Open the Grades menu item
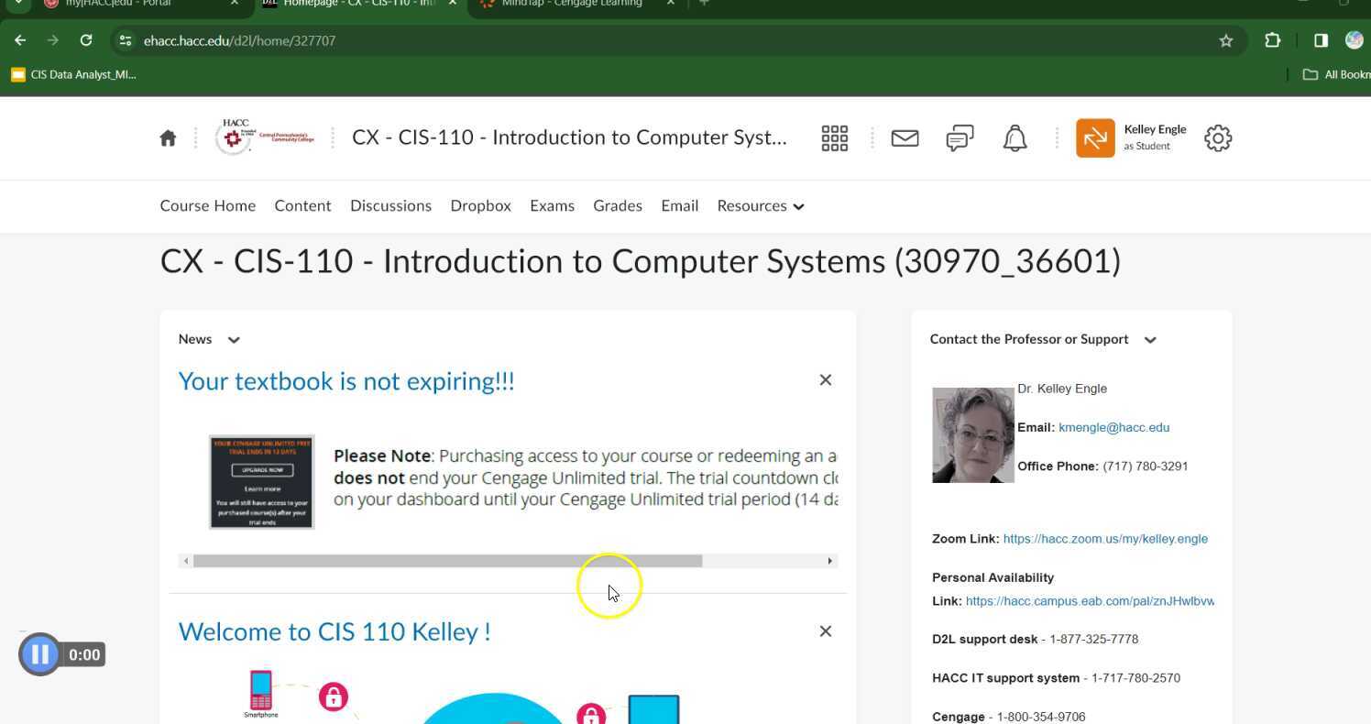The width and height of the screenshot is (1371, 724). pyautogui.click(x=617, y=205)
